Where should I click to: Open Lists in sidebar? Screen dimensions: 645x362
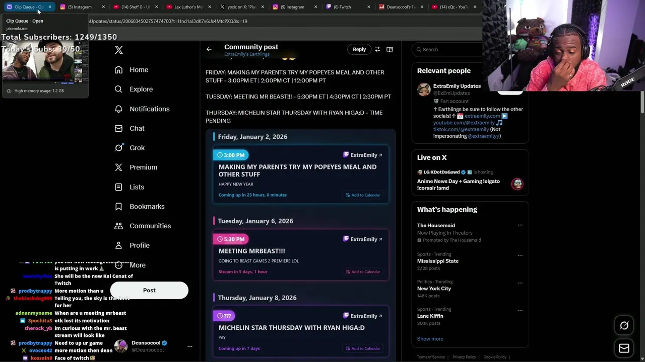(130, 187)
